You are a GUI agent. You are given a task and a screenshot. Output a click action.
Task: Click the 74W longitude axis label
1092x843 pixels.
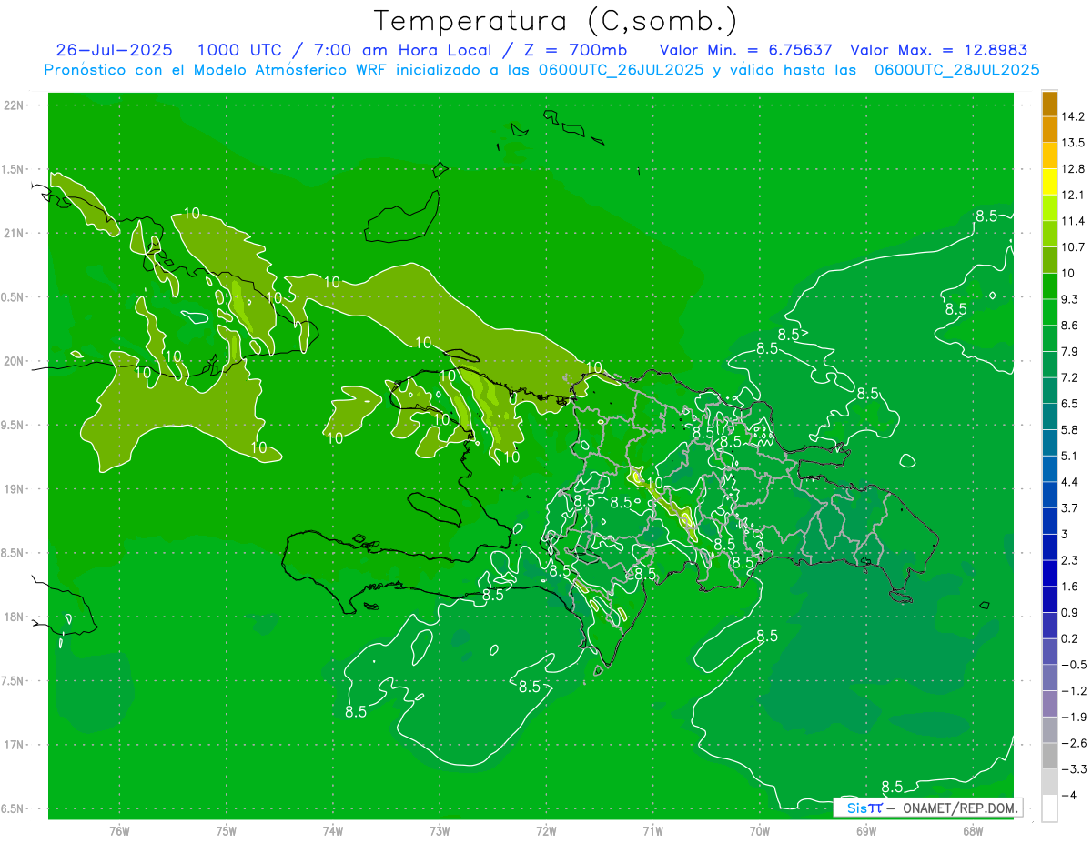(x=333, y=831)
